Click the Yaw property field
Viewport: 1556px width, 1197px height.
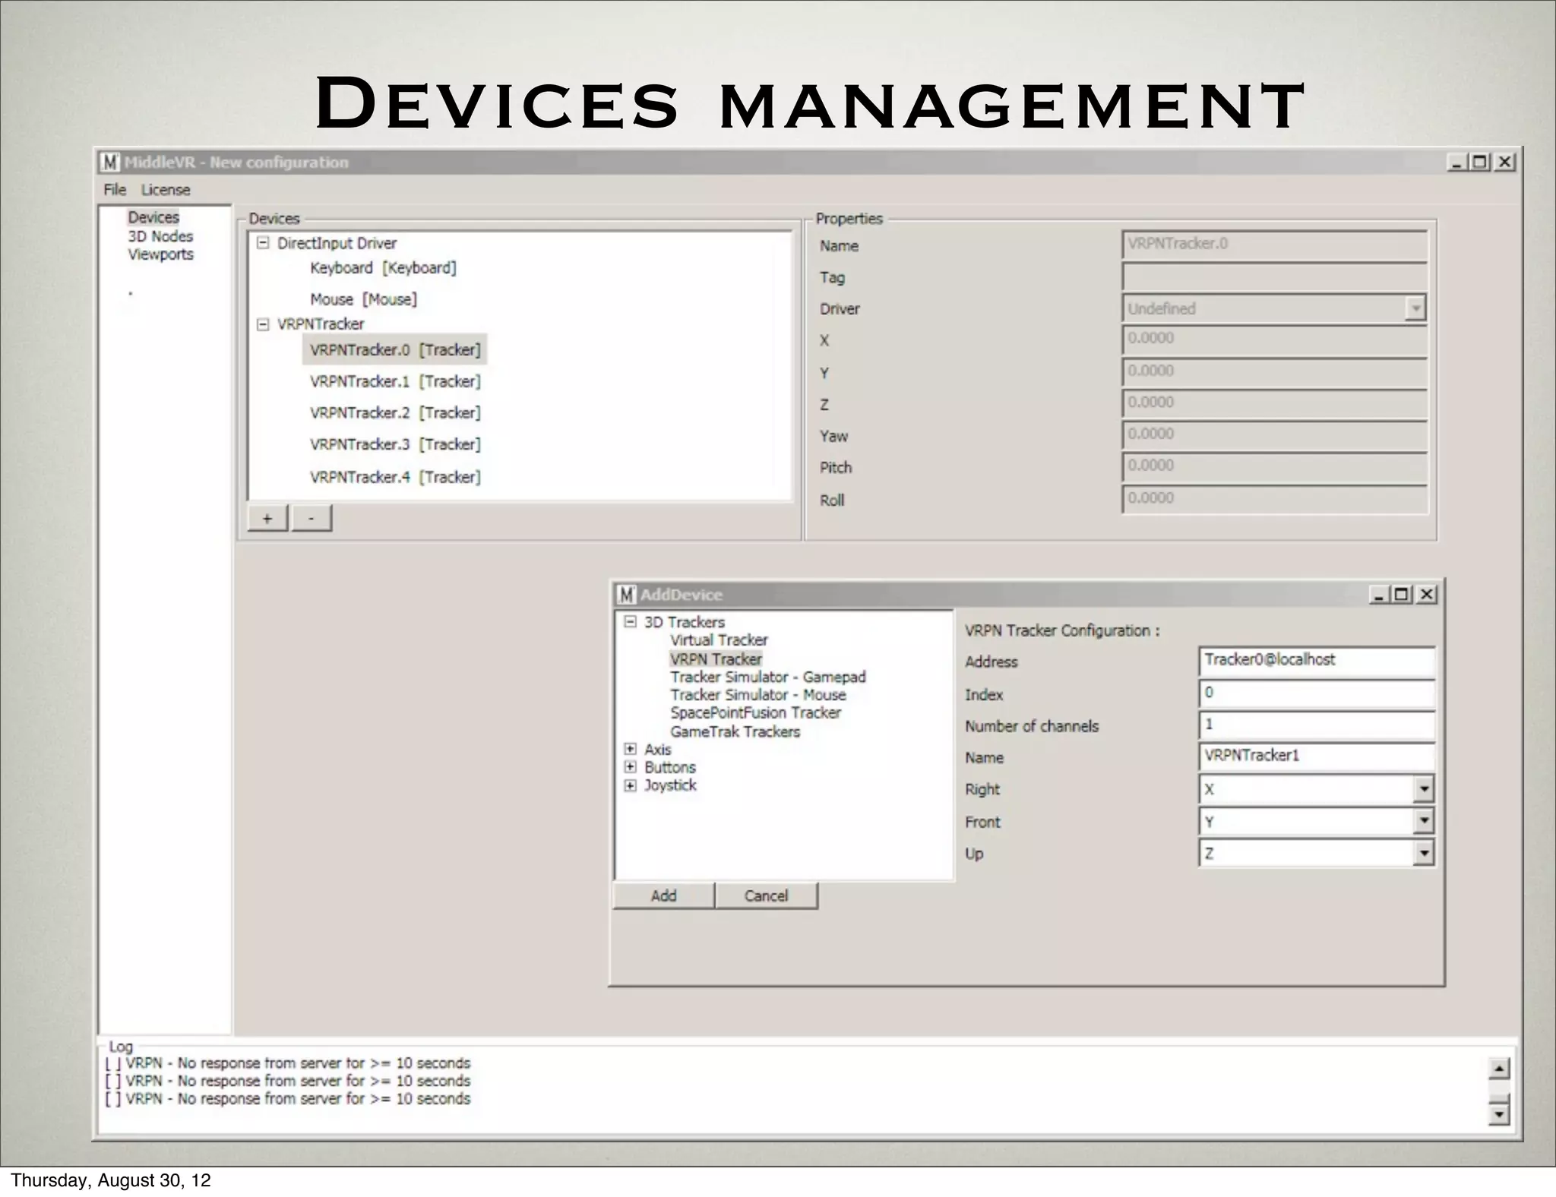(x=1274, y=435)
